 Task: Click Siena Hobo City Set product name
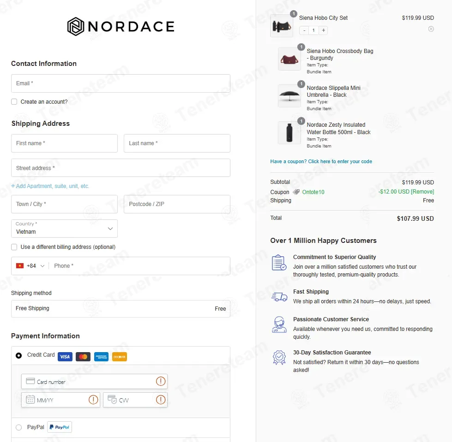click(x=323, y=18)
